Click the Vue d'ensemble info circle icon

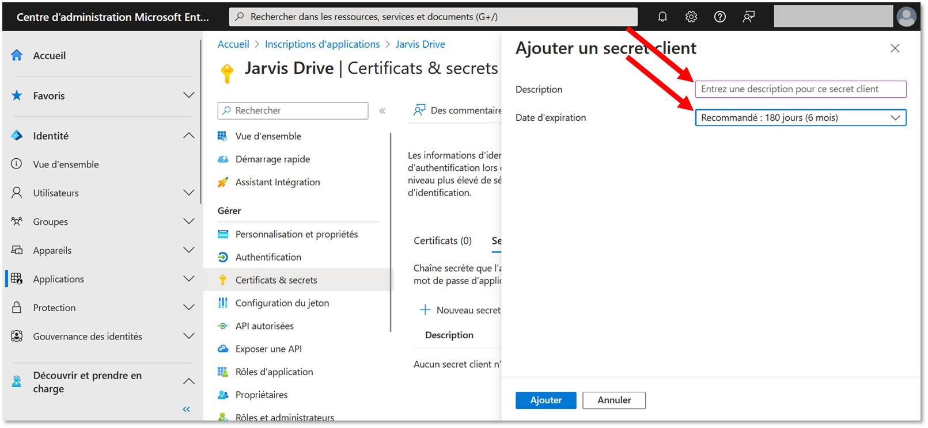[17, 164]
